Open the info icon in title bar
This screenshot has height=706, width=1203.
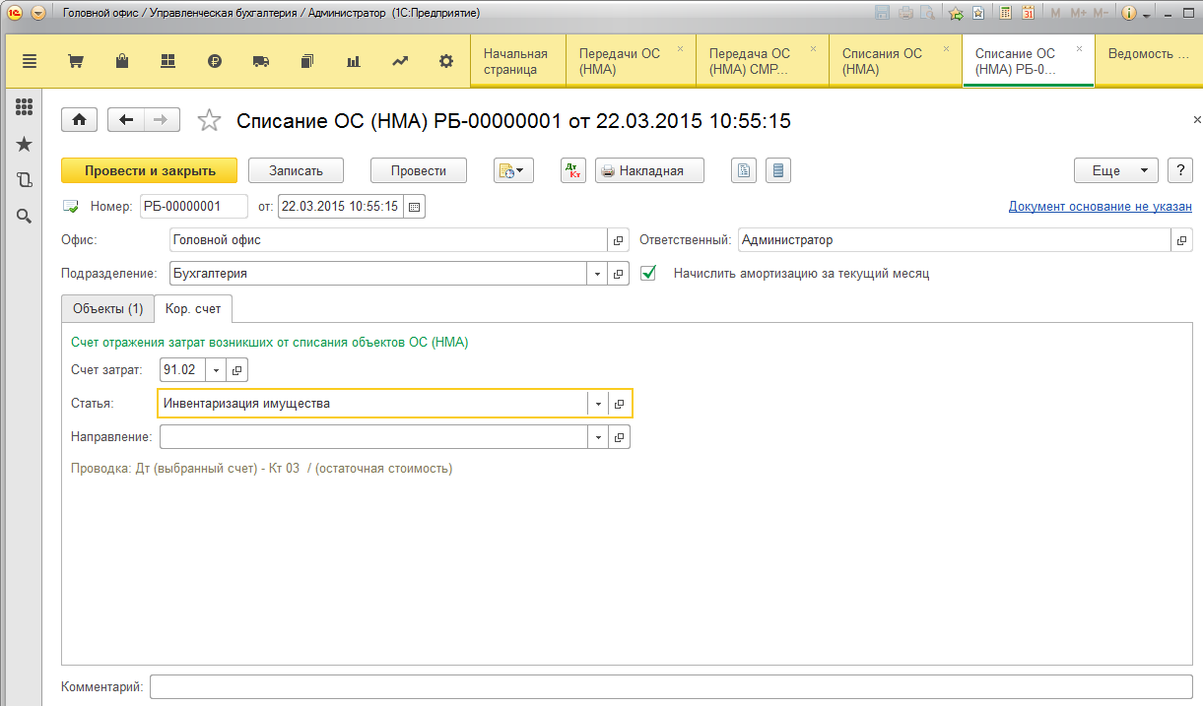pyautogui.click(x=1129, y=14)
